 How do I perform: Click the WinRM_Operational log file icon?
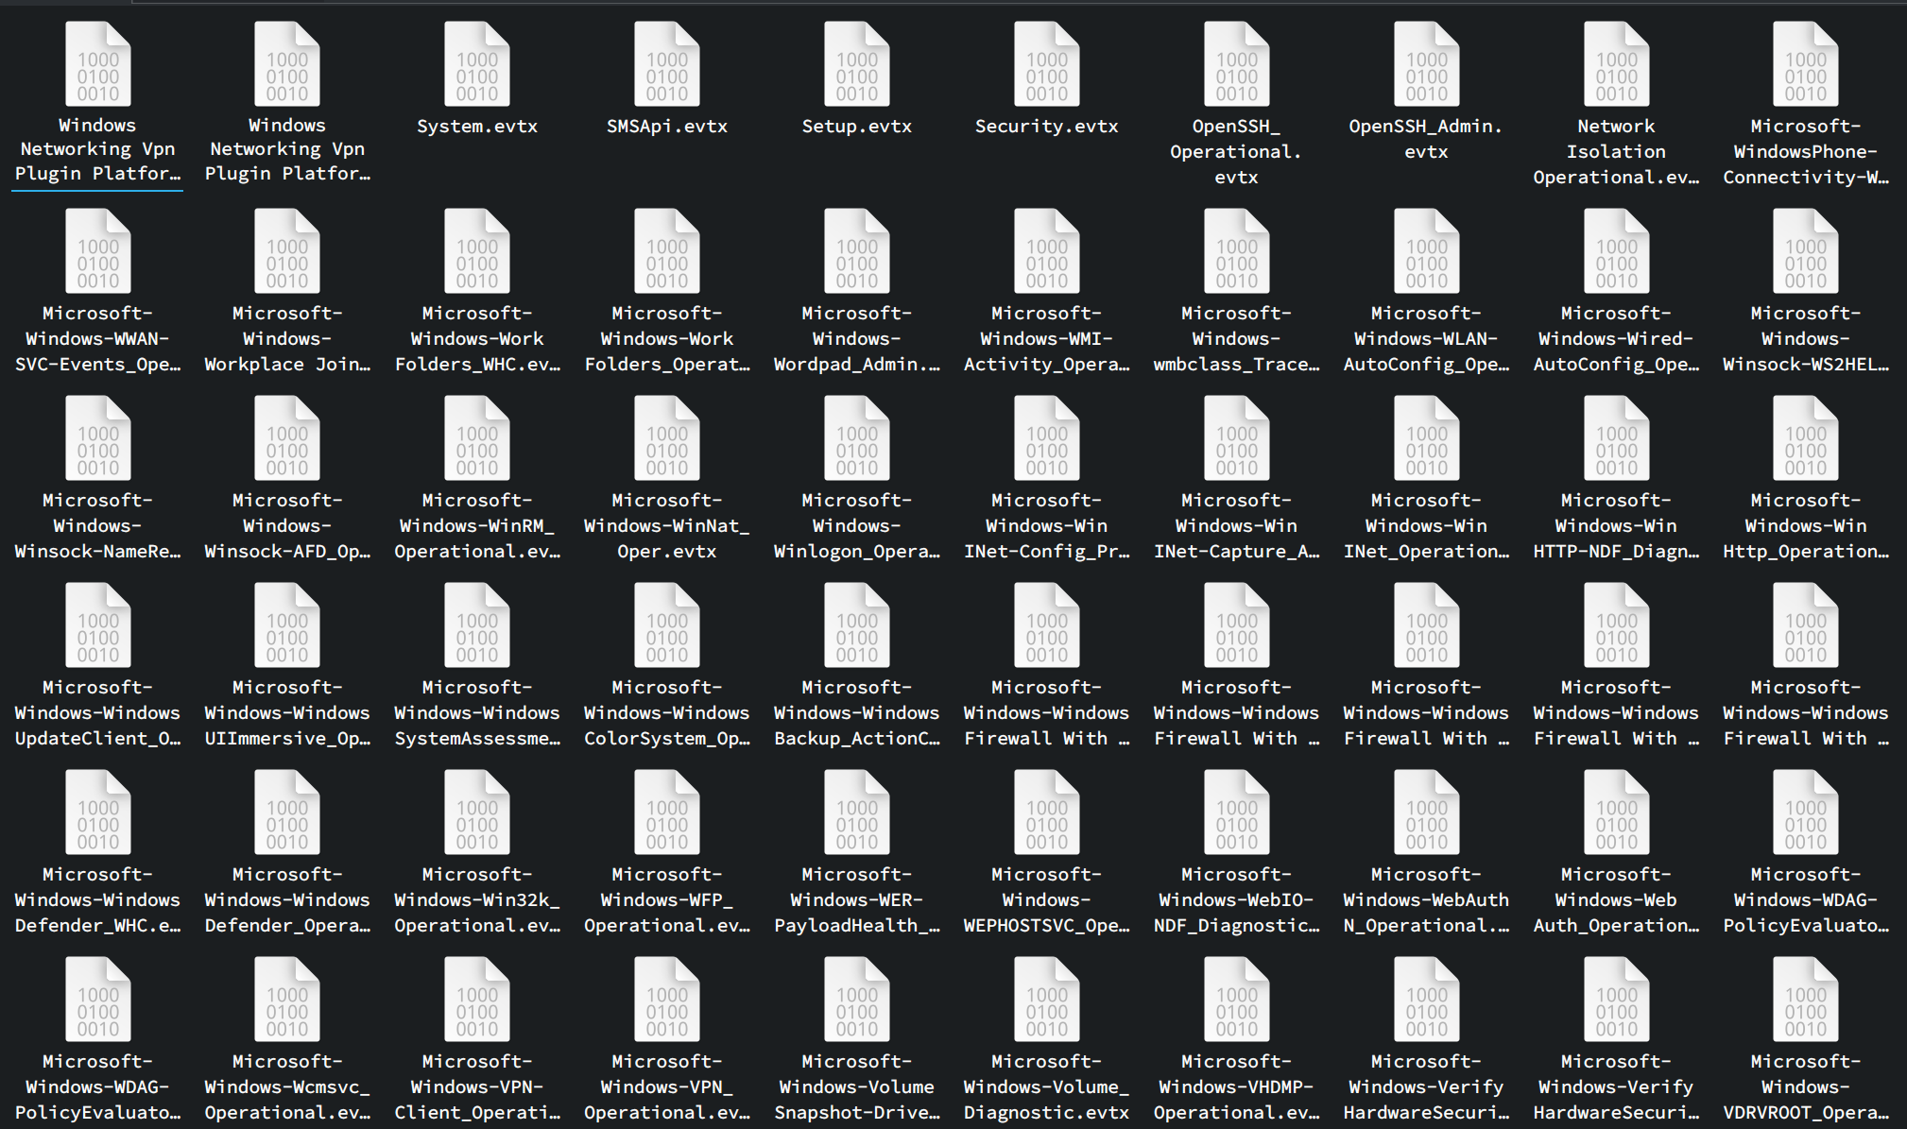(477, 438)
